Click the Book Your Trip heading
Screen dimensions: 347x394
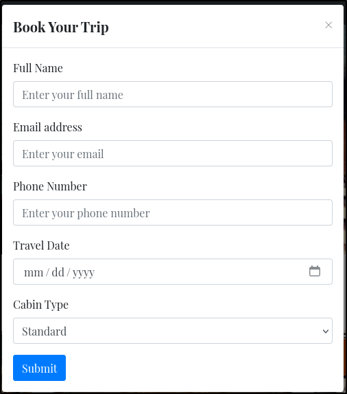coord(61,27)
